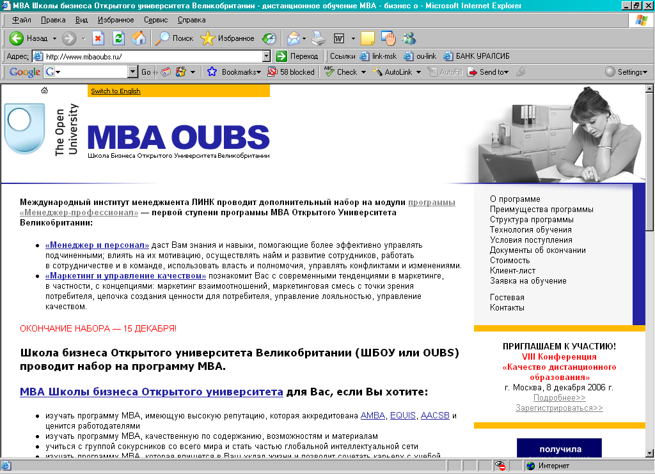Open the Файл menu
This screenshot has height=474, width=655.
coord(21,20)
